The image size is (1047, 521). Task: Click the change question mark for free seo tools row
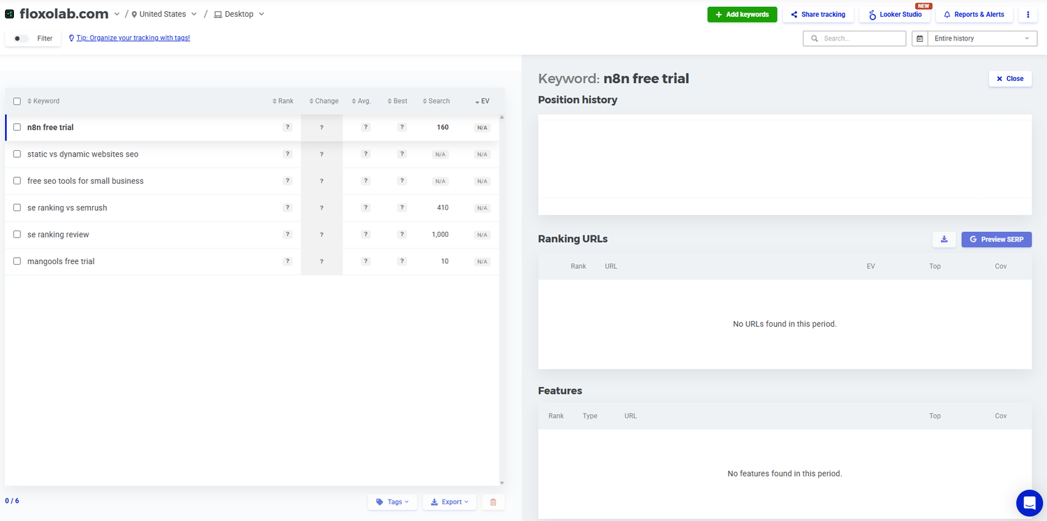coord(322,181)
